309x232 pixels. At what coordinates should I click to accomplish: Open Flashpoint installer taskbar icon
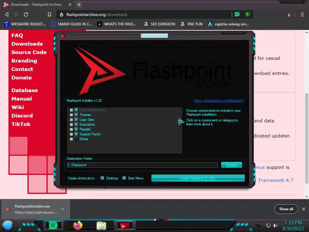(x=125, y=226)
